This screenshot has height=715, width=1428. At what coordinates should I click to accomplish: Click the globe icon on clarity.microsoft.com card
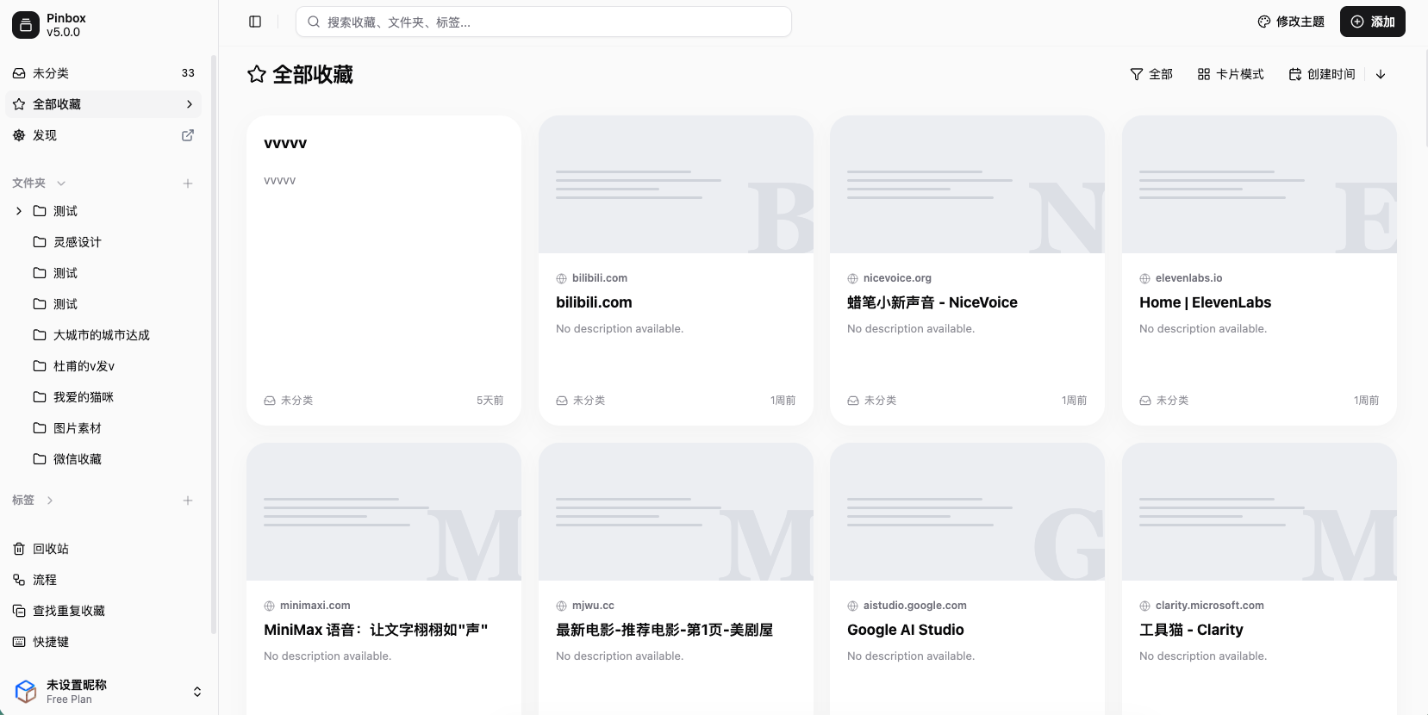[1144, 606]
